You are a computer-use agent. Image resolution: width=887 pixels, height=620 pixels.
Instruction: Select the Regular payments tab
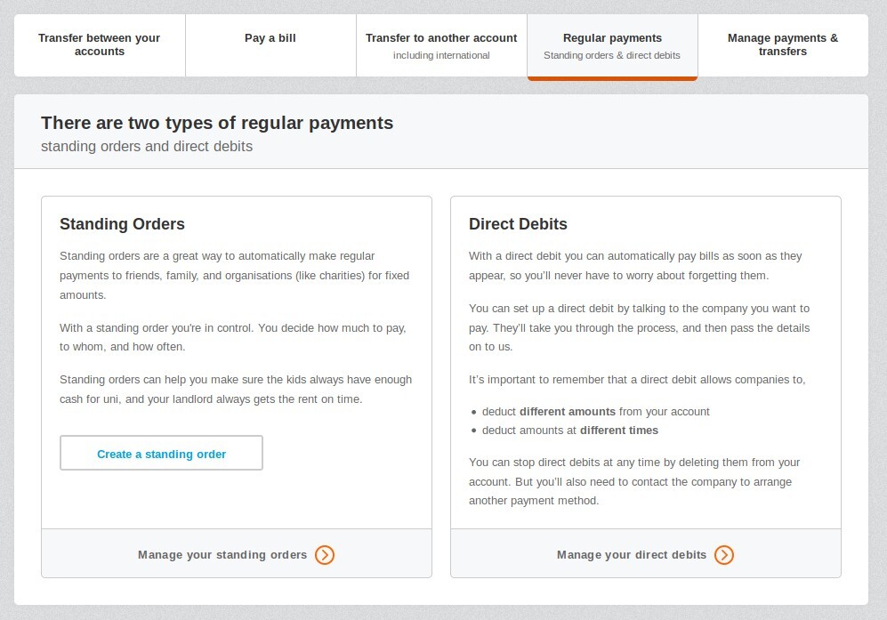tap(612, 46)
